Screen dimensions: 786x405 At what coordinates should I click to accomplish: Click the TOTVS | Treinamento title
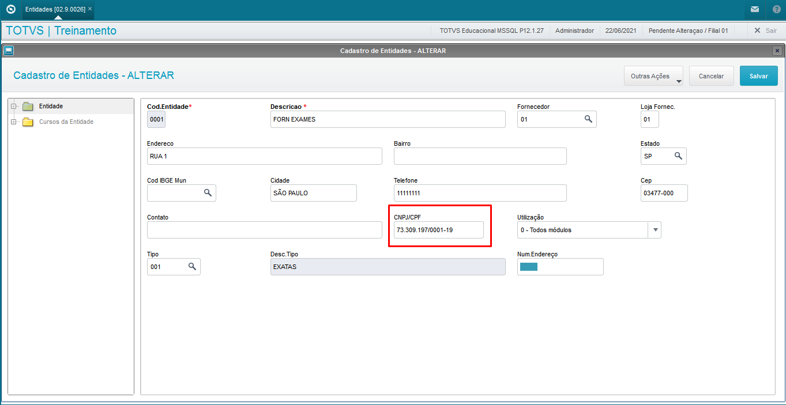pyautogui.click(x=61, y=31)
